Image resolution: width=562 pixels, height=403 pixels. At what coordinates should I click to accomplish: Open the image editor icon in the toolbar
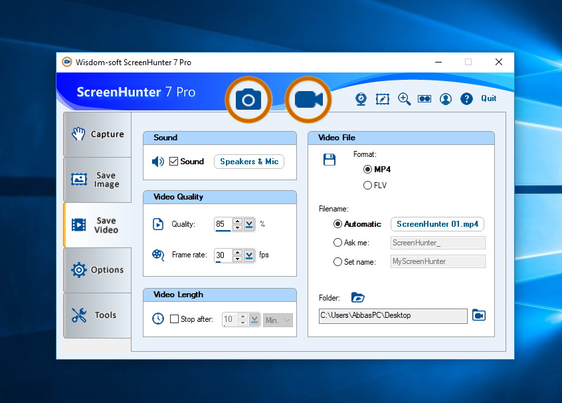pos(383,99)
